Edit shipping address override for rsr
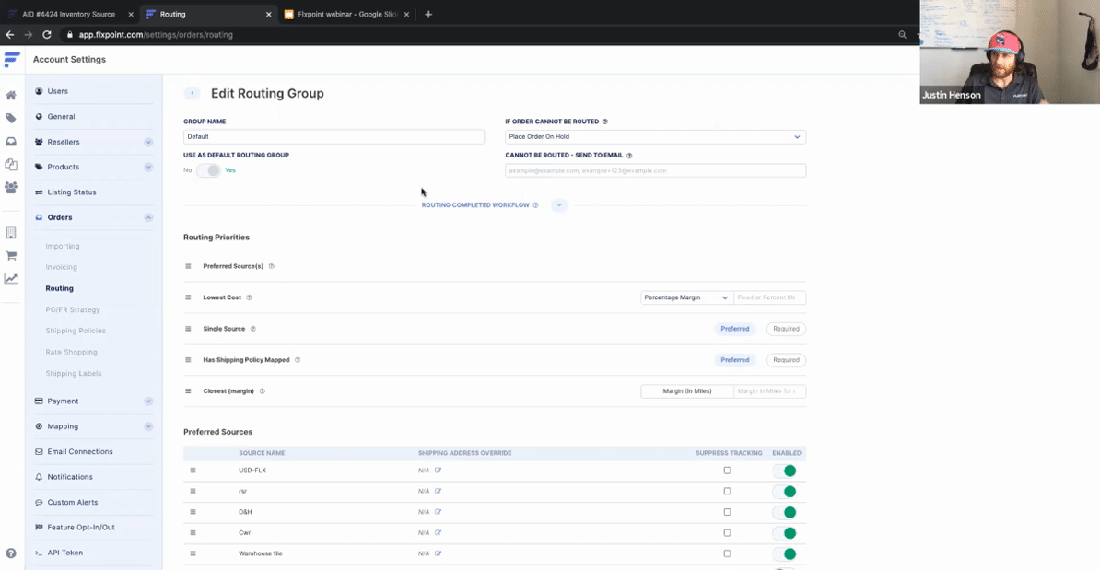 (438, 492)
